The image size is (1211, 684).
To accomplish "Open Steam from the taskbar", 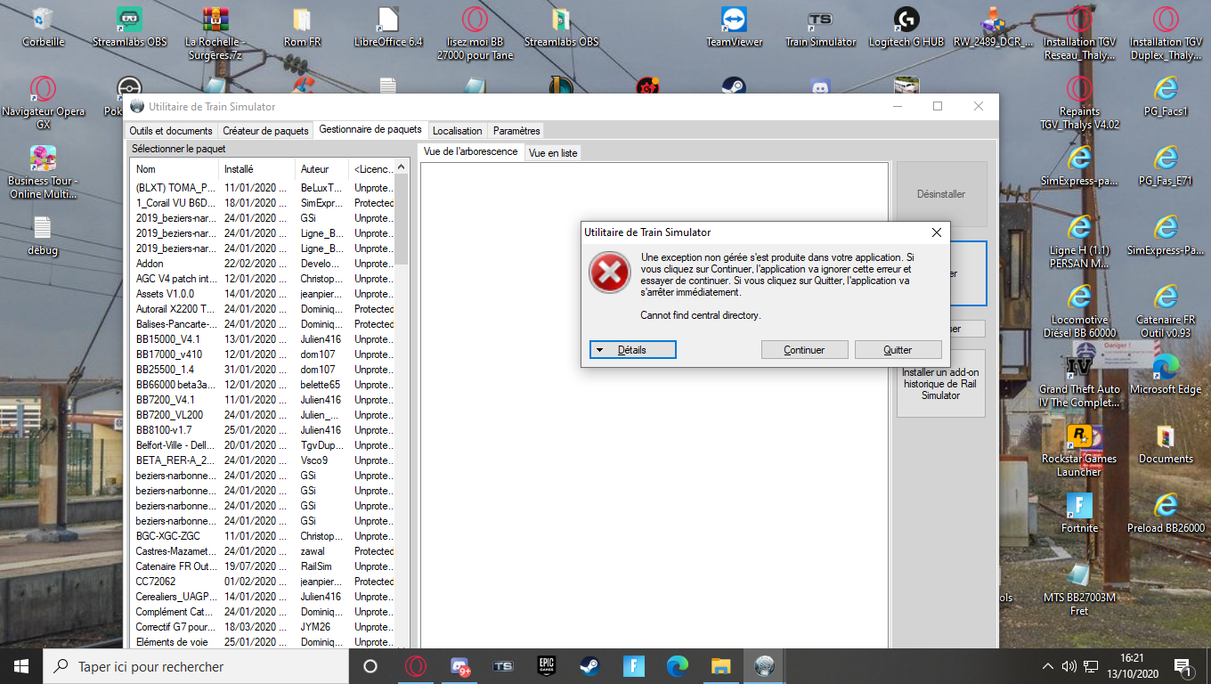I will tap(589, 666).
